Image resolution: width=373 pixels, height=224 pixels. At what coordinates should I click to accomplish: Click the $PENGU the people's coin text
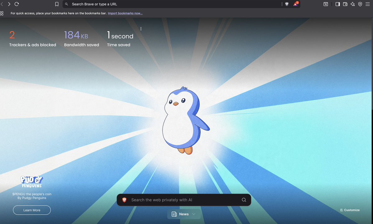tap(32, 194)
